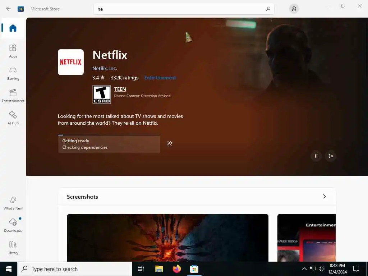368x276 pixels.
Task: Open the AI Hub section
Action: 13,118
